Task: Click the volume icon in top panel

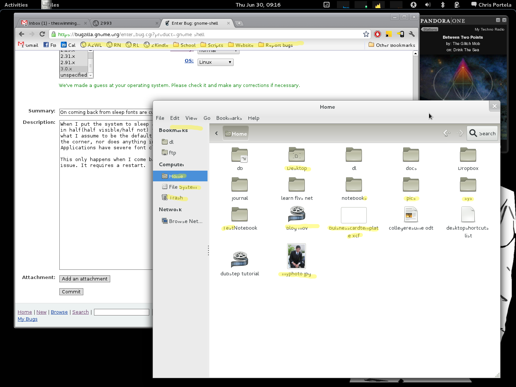Action: pos(428,5)
